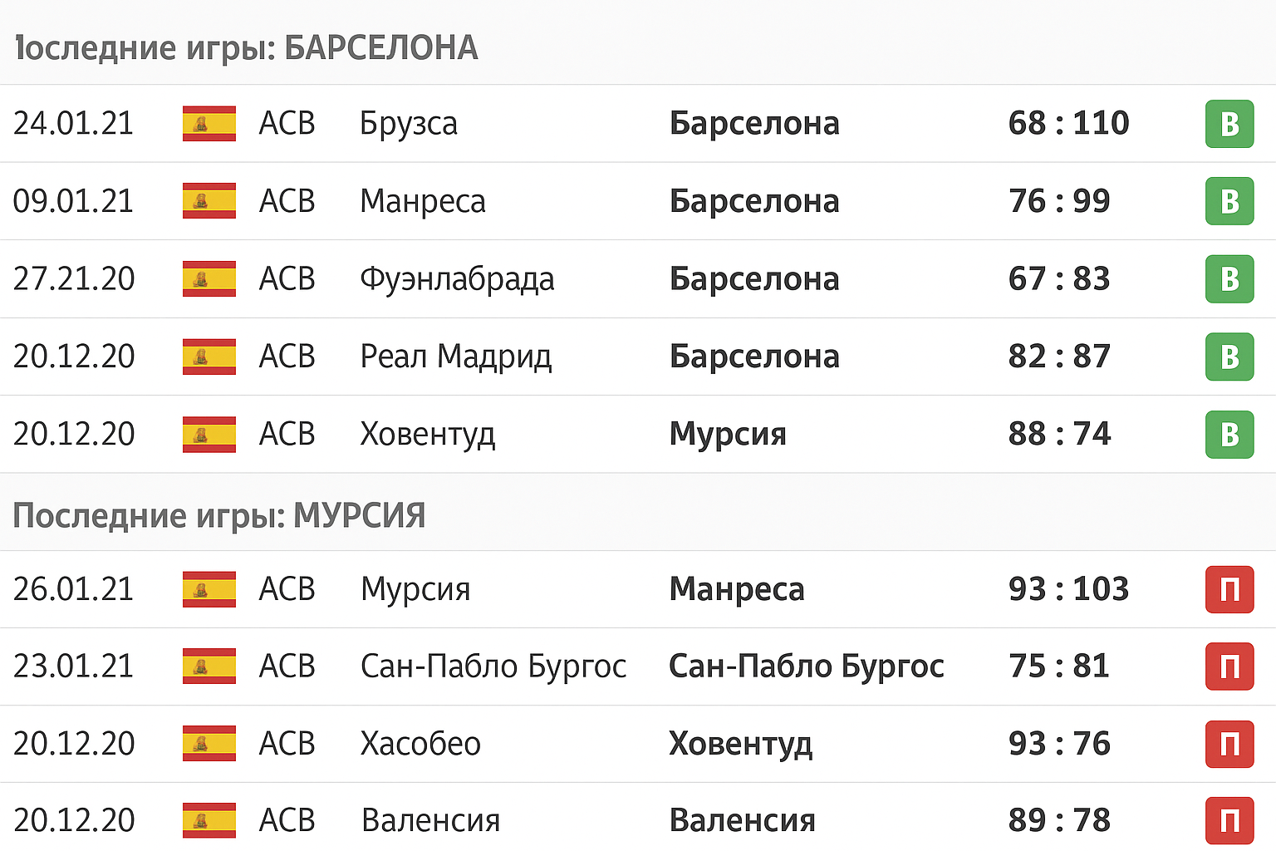Click the 'Последние игры: МУРСИЯ' heading
This screenshot has height=851, width=1276.
pyautogui.click(x=219, y=516)
